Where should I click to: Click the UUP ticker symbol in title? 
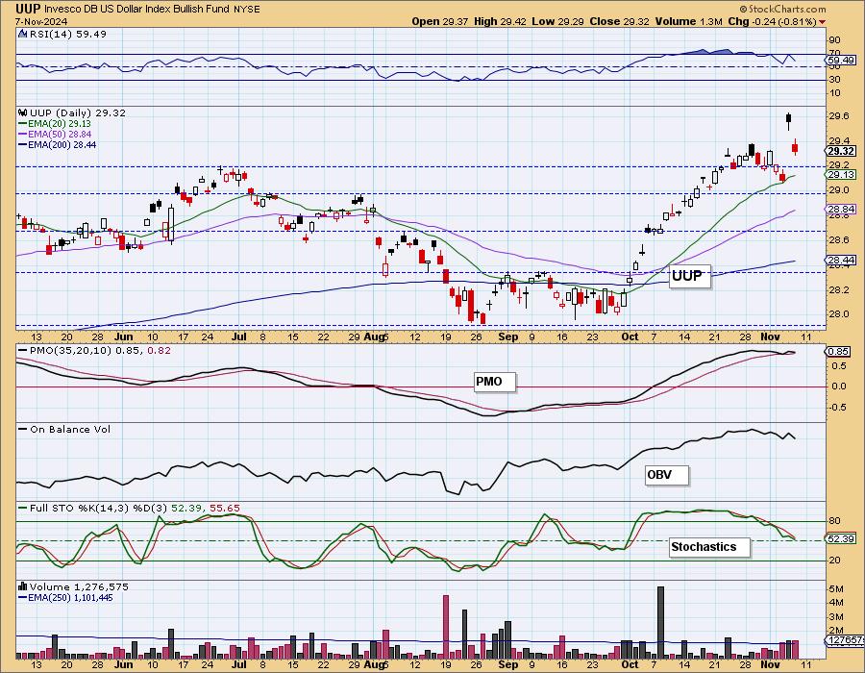(28, 9)
